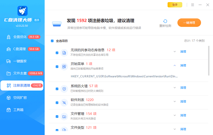Uncheck the 文件管理 checkbox
This screenshot has height=135, width=213.
pos(57,117)
